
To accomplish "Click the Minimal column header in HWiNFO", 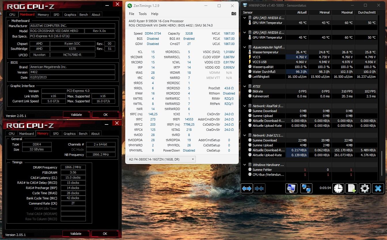I will pos(320,13).
